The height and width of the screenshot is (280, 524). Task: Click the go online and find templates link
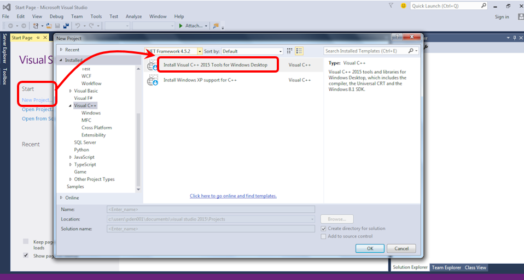(x=233, y=196)
